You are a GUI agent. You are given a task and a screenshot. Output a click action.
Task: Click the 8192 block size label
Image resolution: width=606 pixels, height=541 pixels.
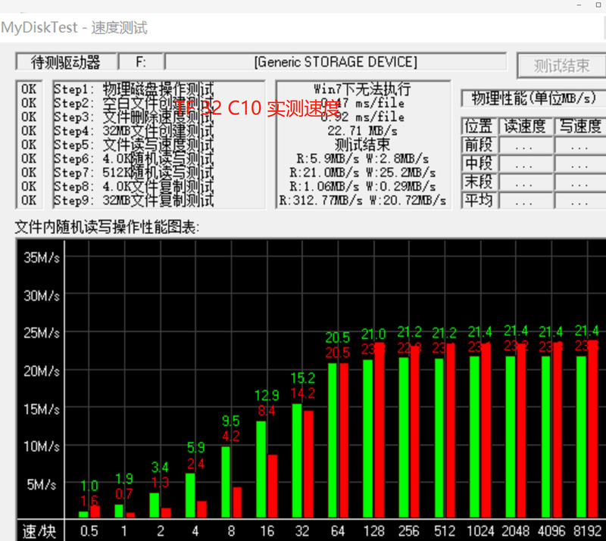588,531
